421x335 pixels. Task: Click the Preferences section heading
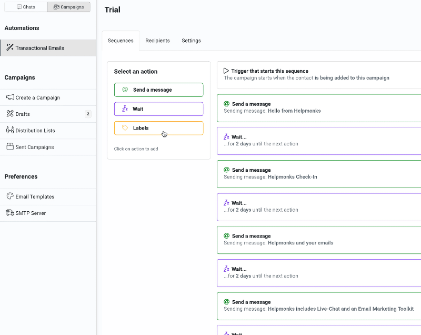pyautogui.click(x=21, y=176)
